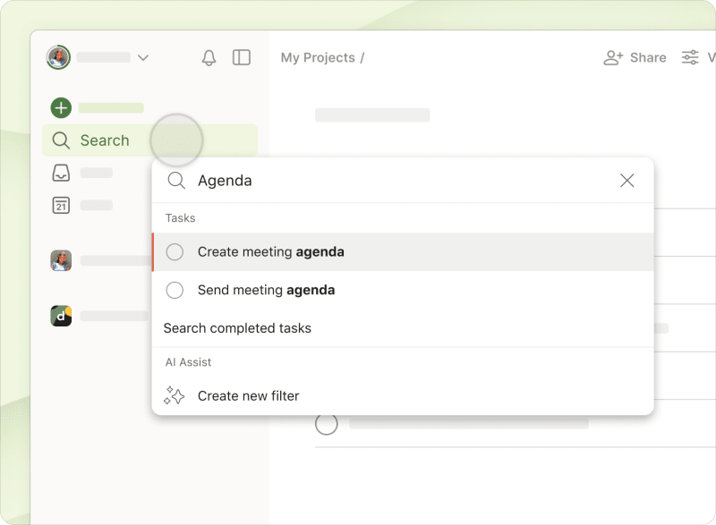The height and width of the screenshot is (525, 716).
Task: Click your profile avatar in the top left
Action: 57,57
